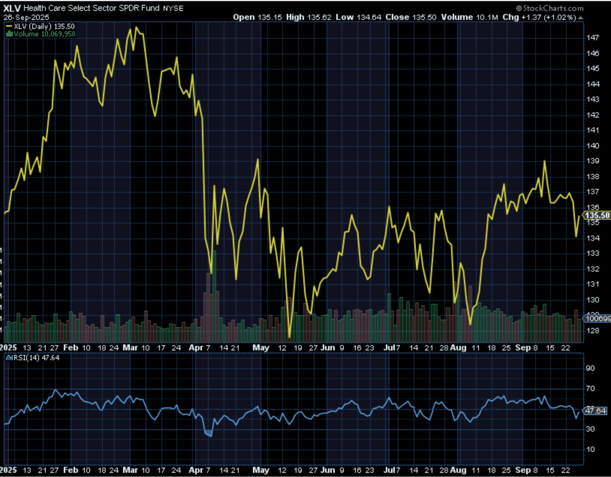Click the volume value tag on right axis
This screenshot has width=611, height=477.
(597, 319)
